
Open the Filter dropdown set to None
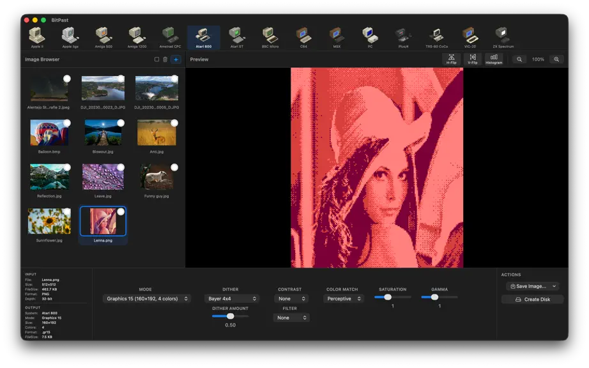(291, 318)
